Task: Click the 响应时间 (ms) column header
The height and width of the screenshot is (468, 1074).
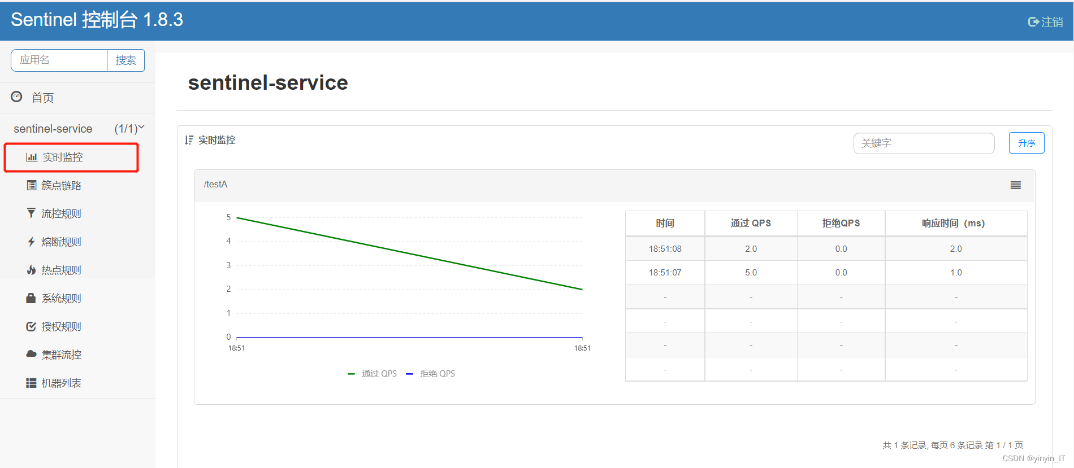Action: 956,223
